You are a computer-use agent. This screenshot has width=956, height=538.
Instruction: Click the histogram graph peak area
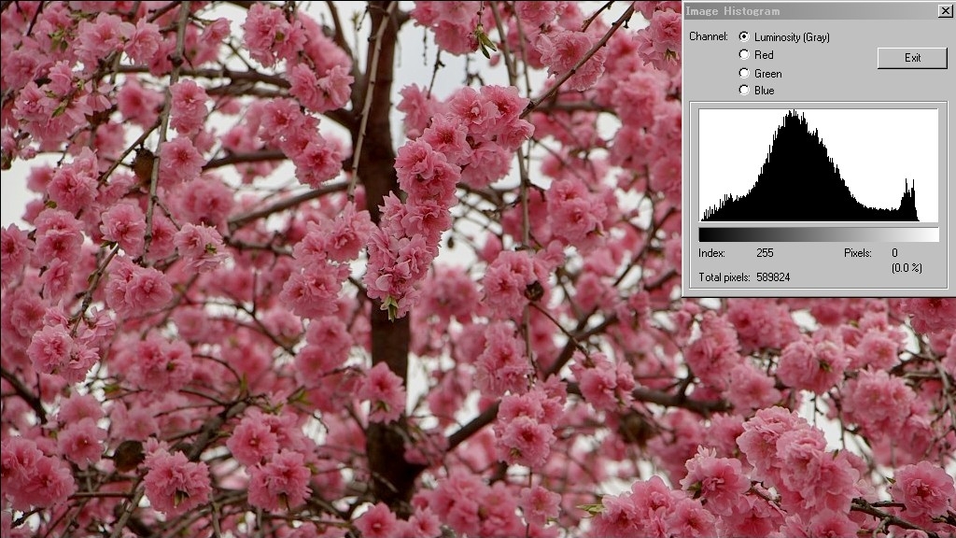[x=818, y=164]
